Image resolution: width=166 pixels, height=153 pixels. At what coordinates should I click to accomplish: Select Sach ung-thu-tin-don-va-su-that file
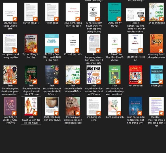(94, 75)
